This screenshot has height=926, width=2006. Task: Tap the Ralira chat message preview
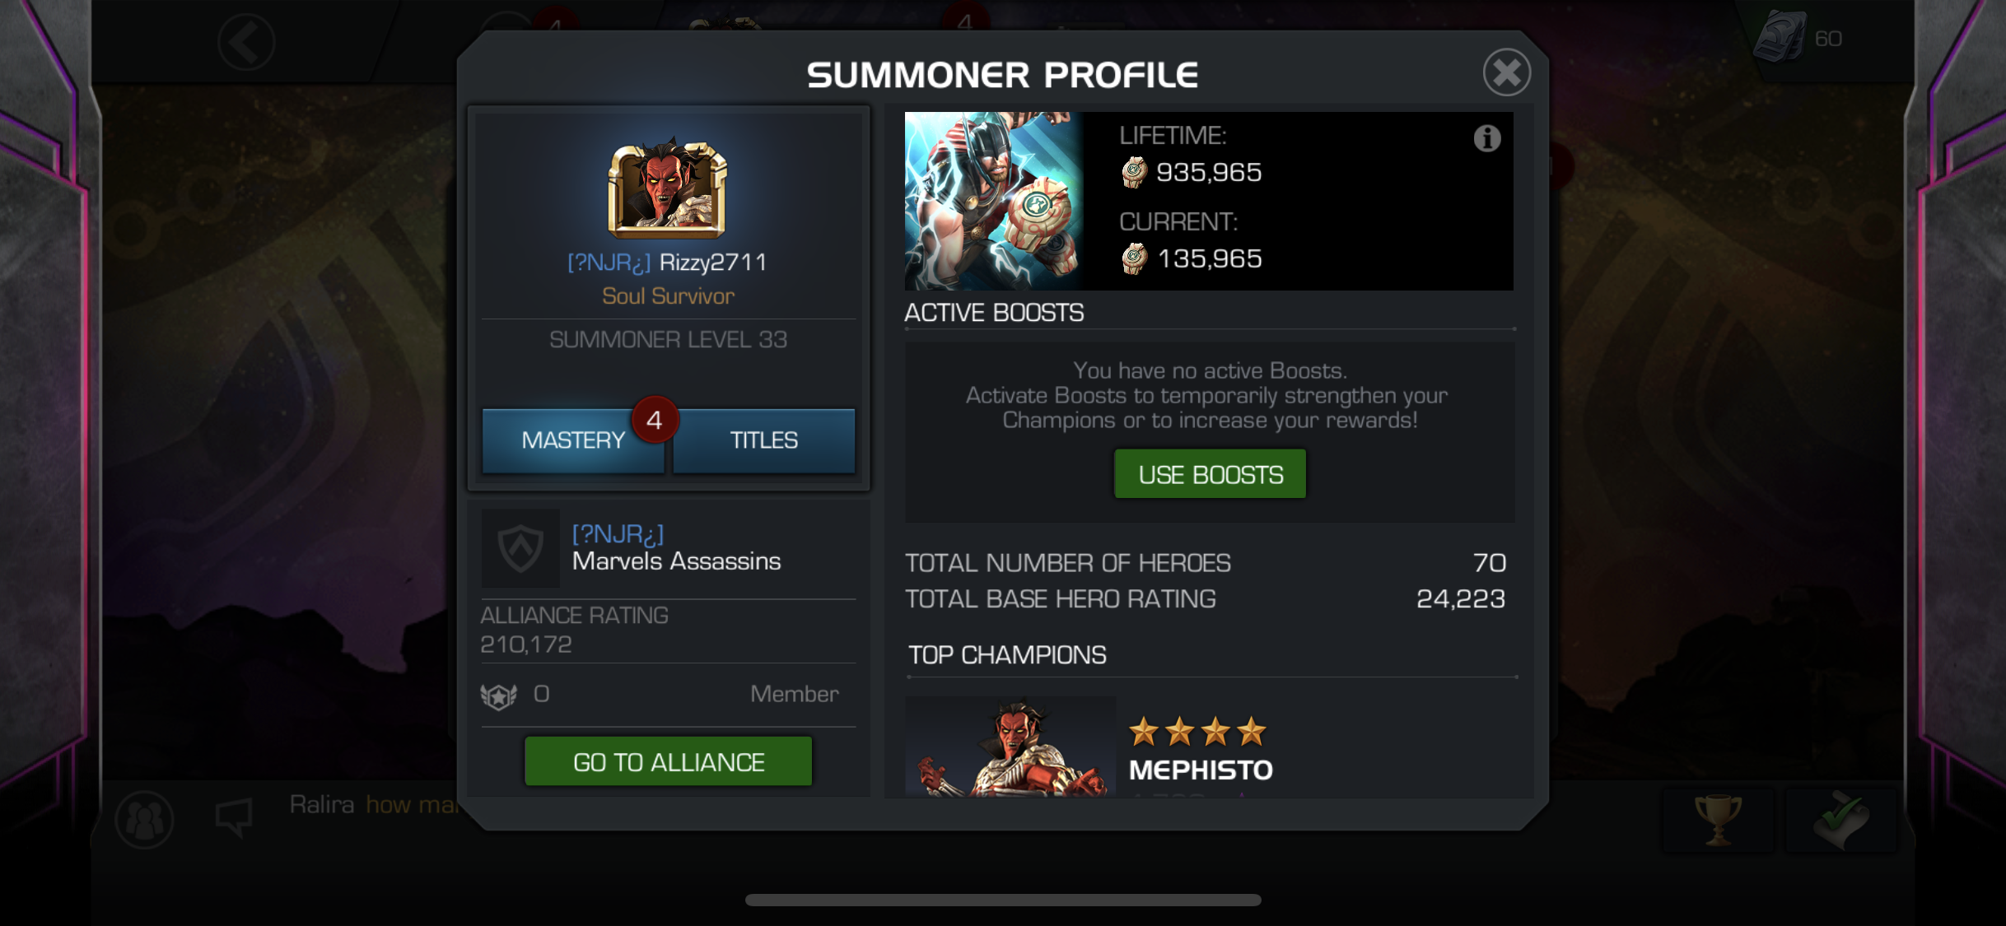(x=375, y=804)
